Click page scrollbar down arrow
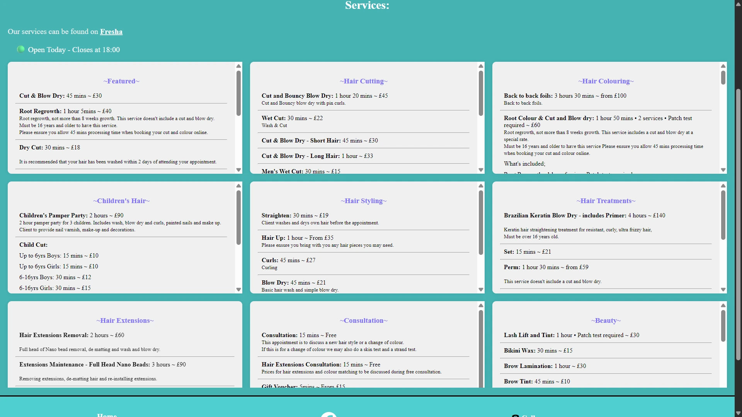Screen dimensions: 742x417 pos(738,413)
